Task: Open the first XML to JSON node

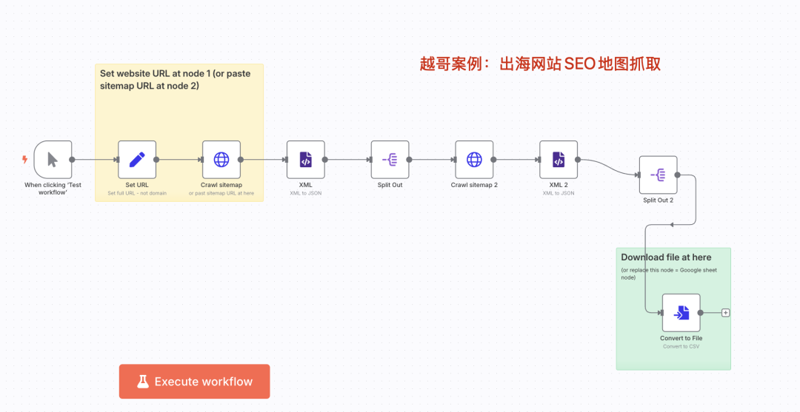Action: coord(306,160)
